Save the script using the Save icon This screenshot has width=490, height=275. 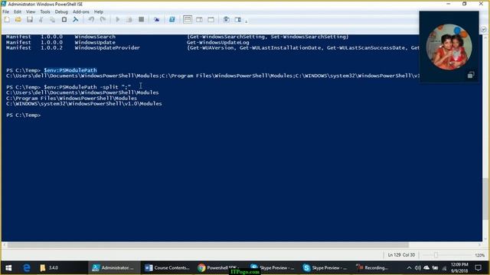tap(30, 20)
